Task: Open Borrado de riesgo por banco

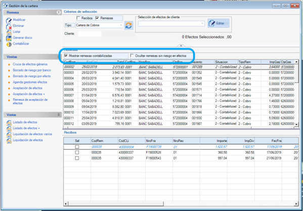Action: (x=32, y=71)
